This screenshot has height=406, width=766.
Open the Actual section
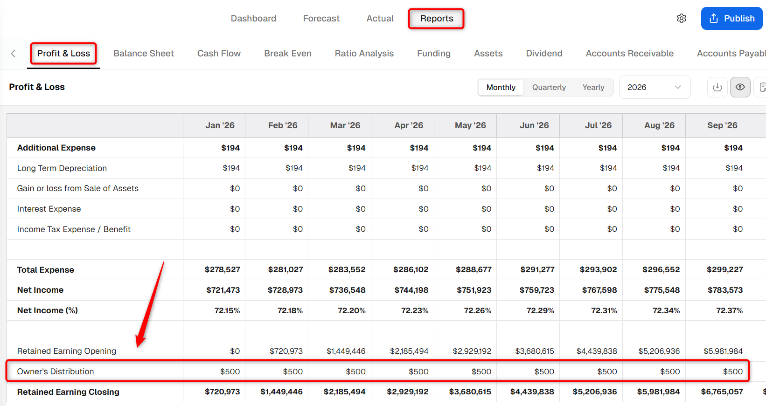click(x=380, y=19)
